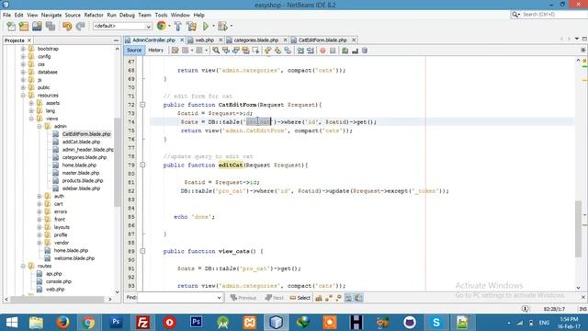Switch to the categories.blade.php tab

point(256,40)
